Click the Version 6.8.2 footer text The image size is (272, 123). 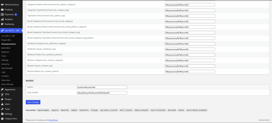click(264, 120)
